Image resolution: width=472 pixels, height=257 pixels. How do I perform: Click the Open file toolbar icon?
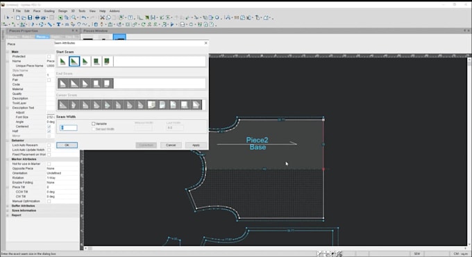coord(24,18)
